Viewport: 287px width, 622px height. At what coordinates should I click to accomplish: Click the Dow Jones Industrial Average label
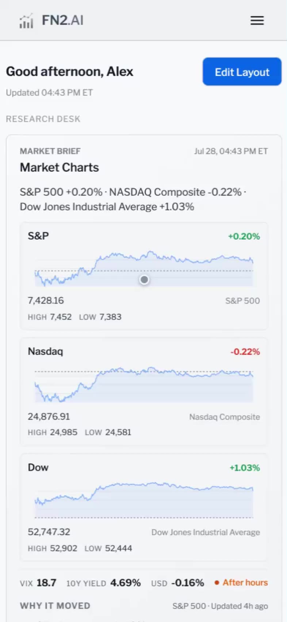(206, 532)
